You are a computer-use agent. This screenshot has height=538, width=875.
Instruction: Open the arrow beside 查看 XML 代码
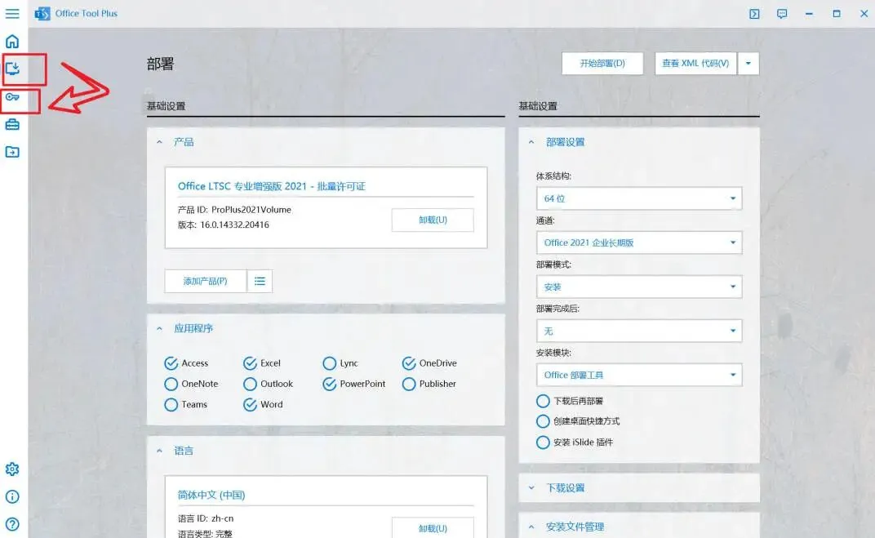click(x=748, y=63)
